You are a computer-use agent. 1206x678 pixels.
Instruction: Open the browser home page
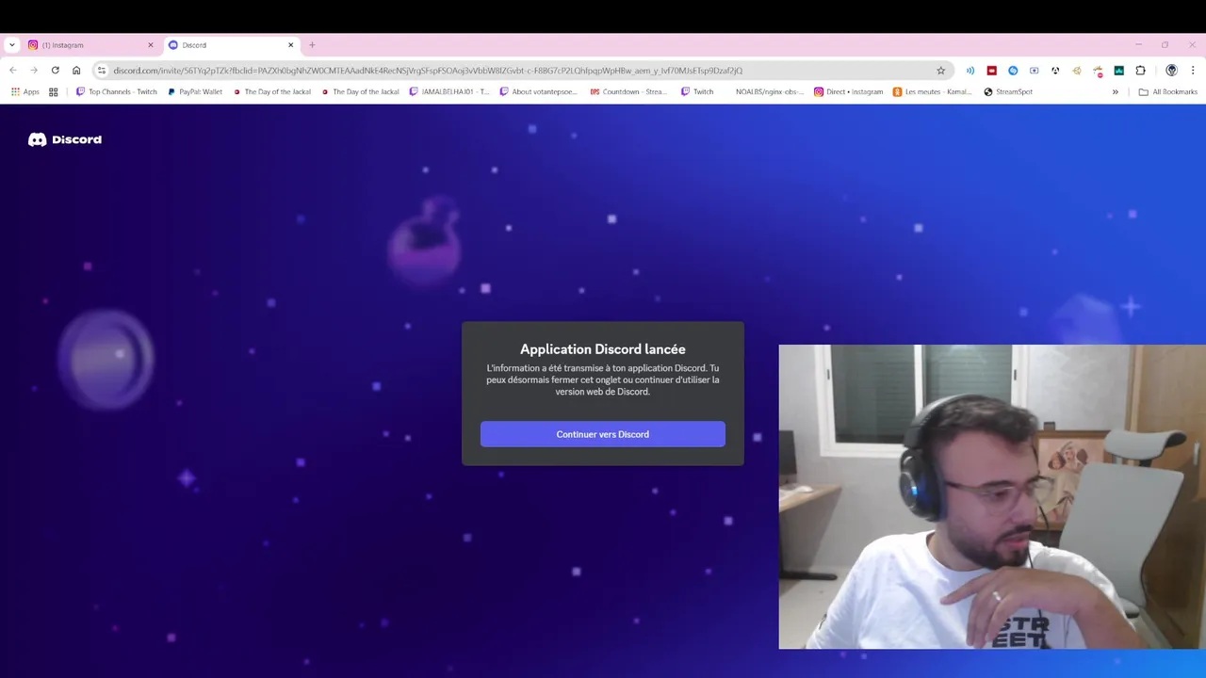point(76,71)
